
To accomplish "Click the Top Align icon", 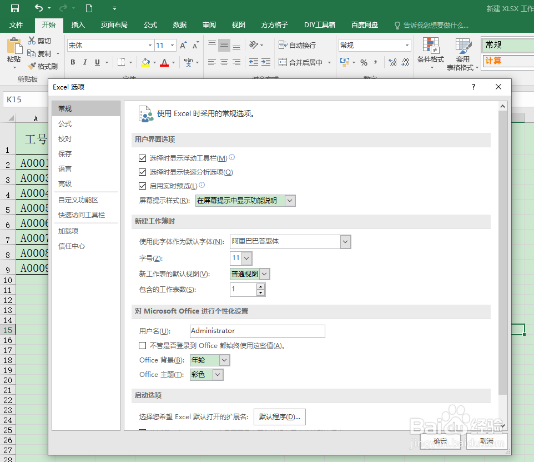I will 212,45.
